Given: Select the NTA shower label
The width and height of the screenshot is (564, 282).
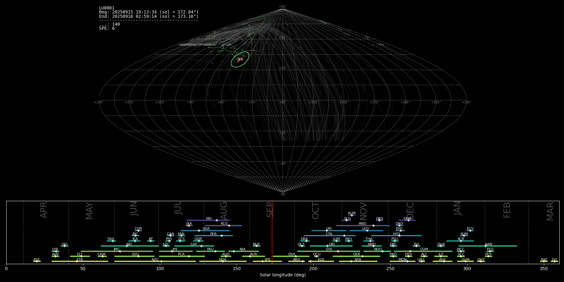Looking at the screenshot, I should tap(358, 259).
